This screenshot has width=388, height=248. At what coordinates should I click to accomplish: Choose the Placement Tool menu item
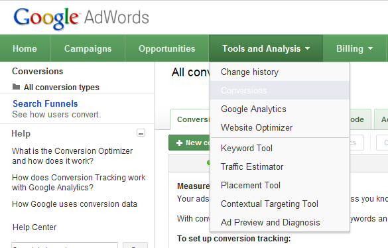280,185
